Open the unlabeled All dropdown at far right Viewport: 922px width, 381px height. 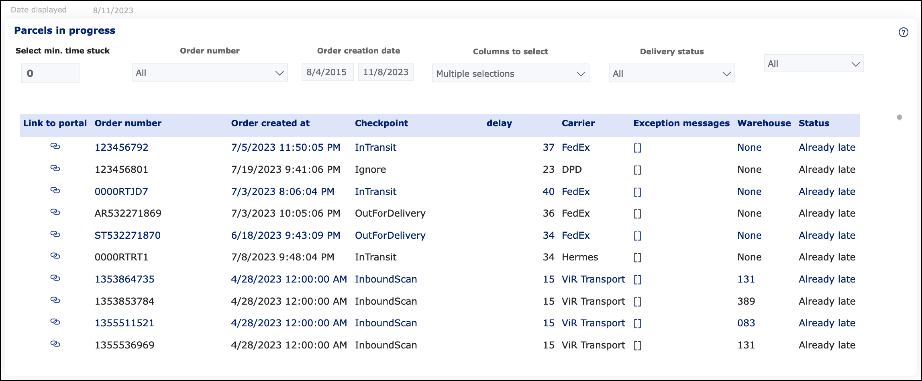pos(813,63)
